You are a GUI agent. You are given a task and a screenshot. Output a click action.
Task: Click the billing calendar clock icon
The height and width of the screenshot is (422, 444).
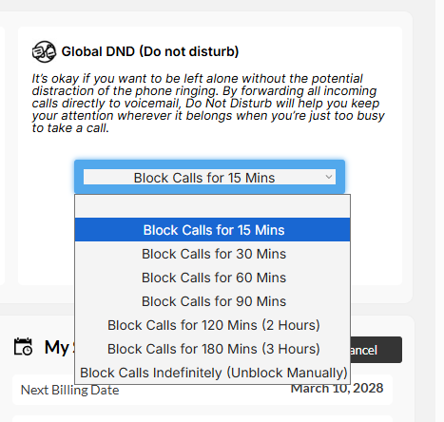tap(23, 347)
